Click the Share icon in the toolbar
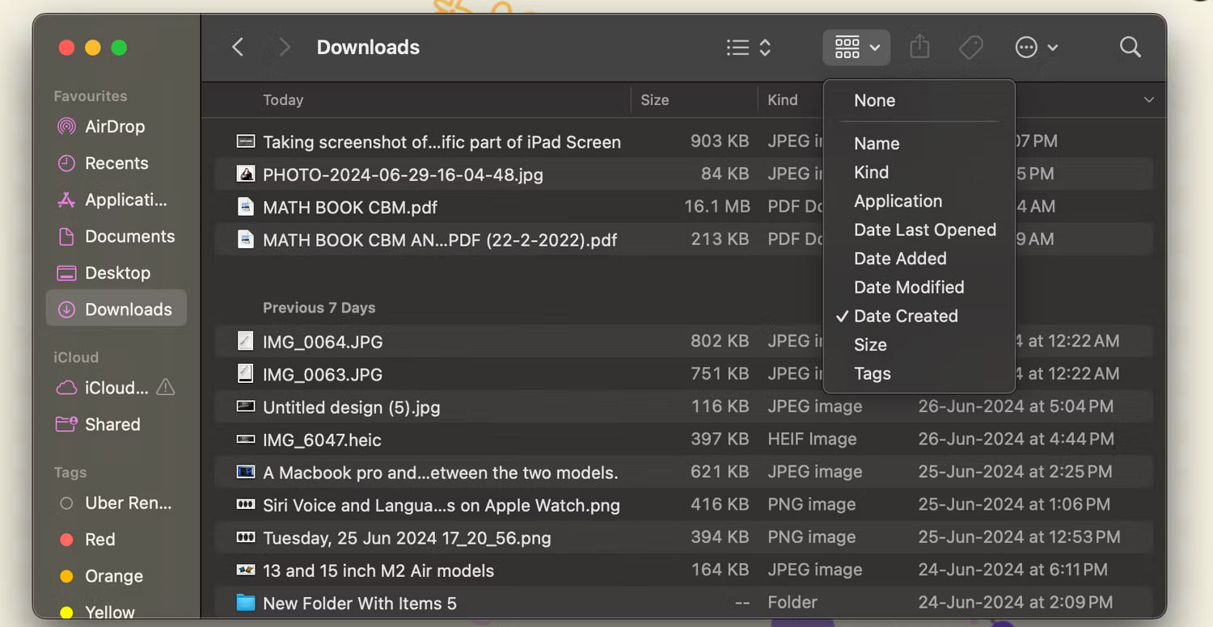This screenshot has width=1213, height=627. (x=919, y=48)
